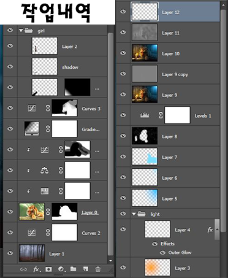Collapse the light group triangle
Viewport: 228px width, 278px height.
134,214
